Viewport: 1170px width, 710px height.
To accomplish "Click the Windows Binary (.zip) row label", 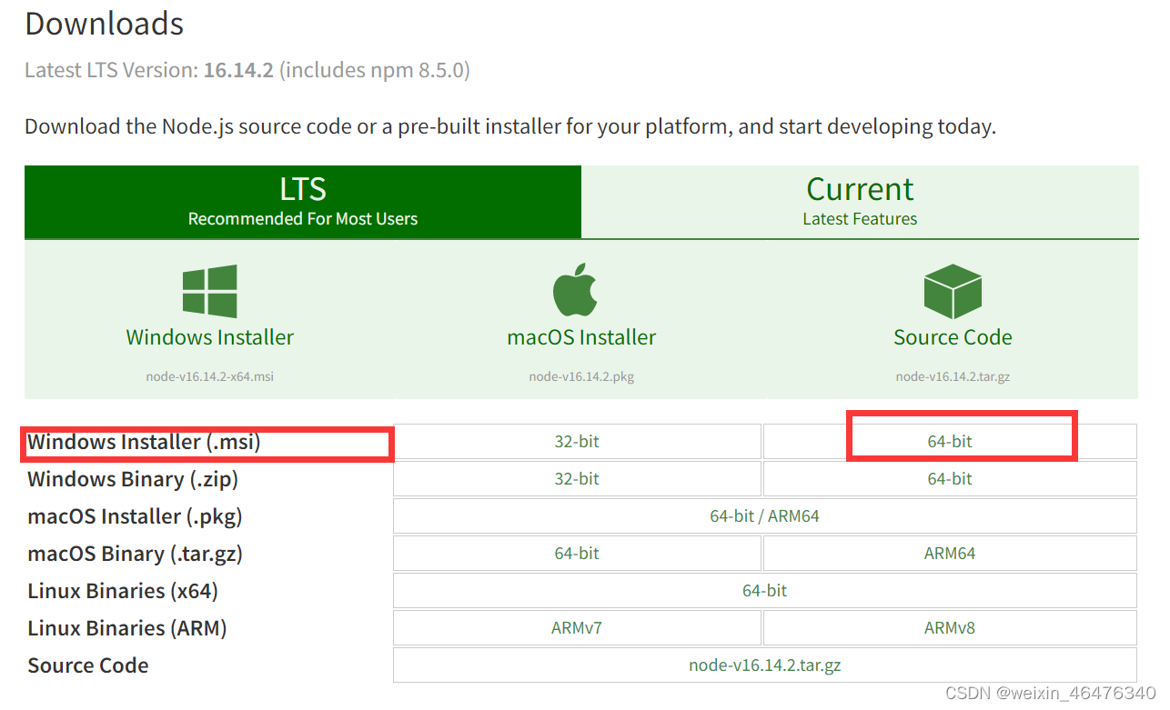I will [133, 479].
